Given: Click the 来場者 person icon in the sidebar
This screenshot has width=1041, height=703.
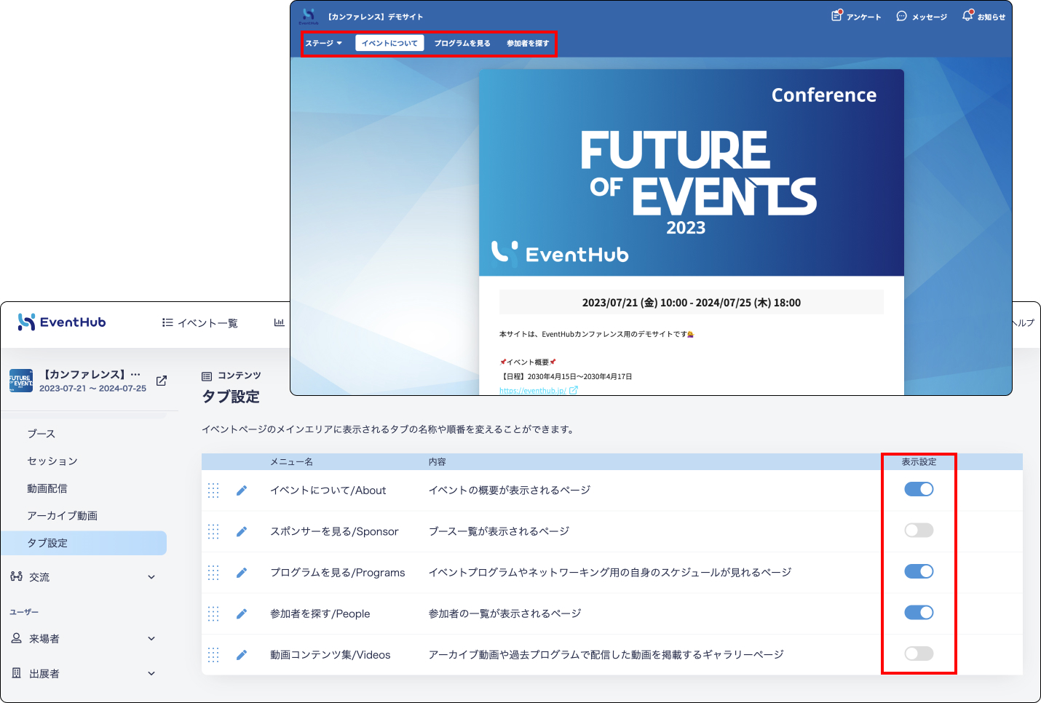Looking at the screenshot, I should pos(16,638).
